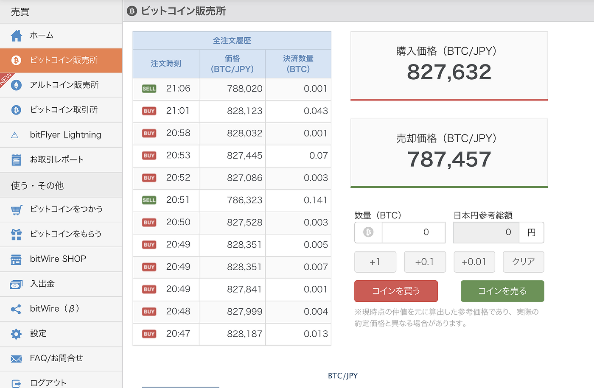Click the bitFlyer Lightning triangle icon

tap(15, 135)
